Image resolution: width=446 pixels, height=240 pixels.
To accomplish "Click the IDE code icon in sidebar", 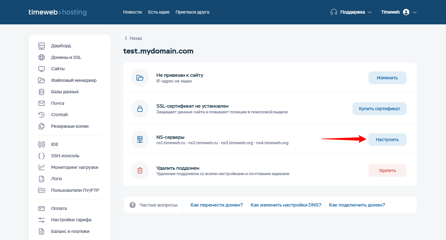I will pyautogui.click(x=41, y=145).
